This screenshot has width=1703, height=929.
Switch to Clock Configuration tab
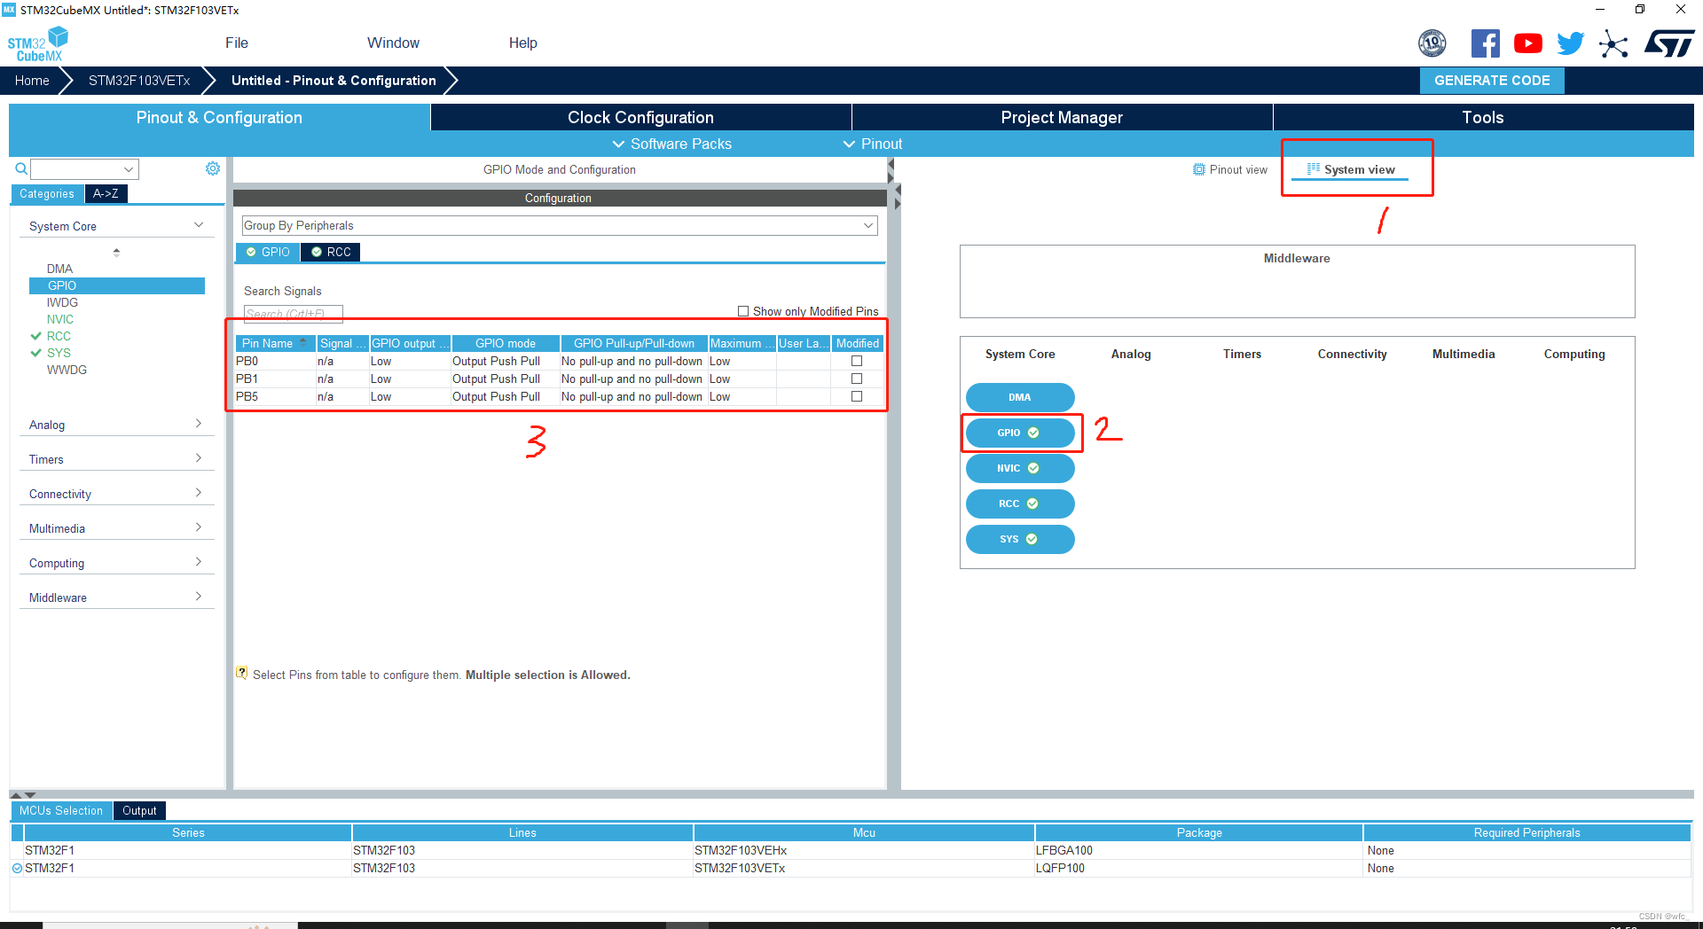(640, 117)
